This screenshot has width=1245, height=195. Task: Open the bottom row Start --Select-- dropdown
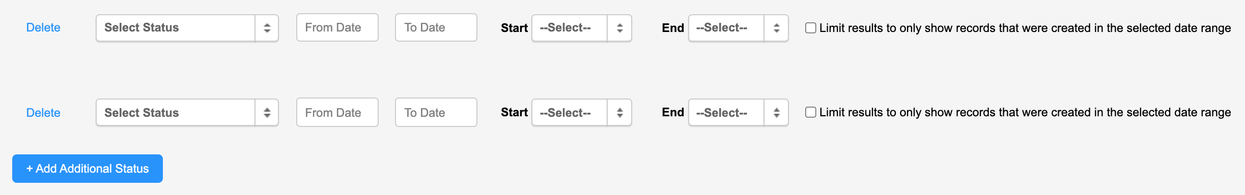pyautogui.click(x=582, y=112)
